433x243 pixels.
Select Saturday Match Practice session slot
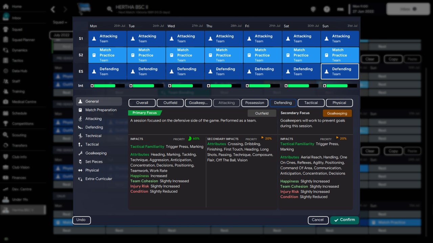301,55
